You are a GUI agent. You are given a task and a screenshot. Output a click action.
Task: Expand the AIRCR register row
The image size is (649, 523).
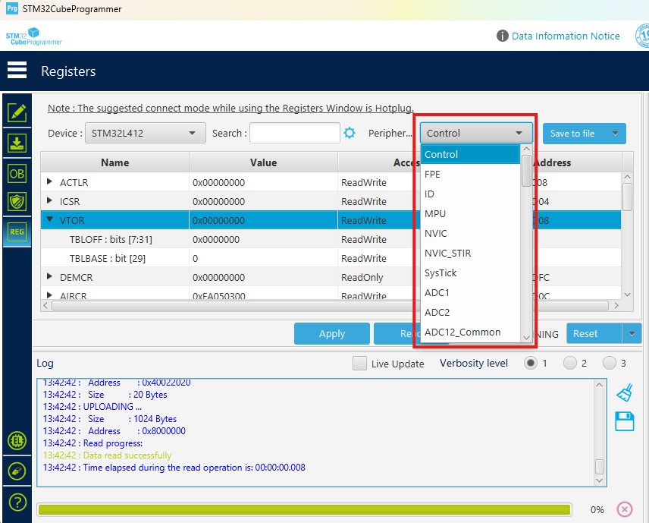(x=50, y=295)
